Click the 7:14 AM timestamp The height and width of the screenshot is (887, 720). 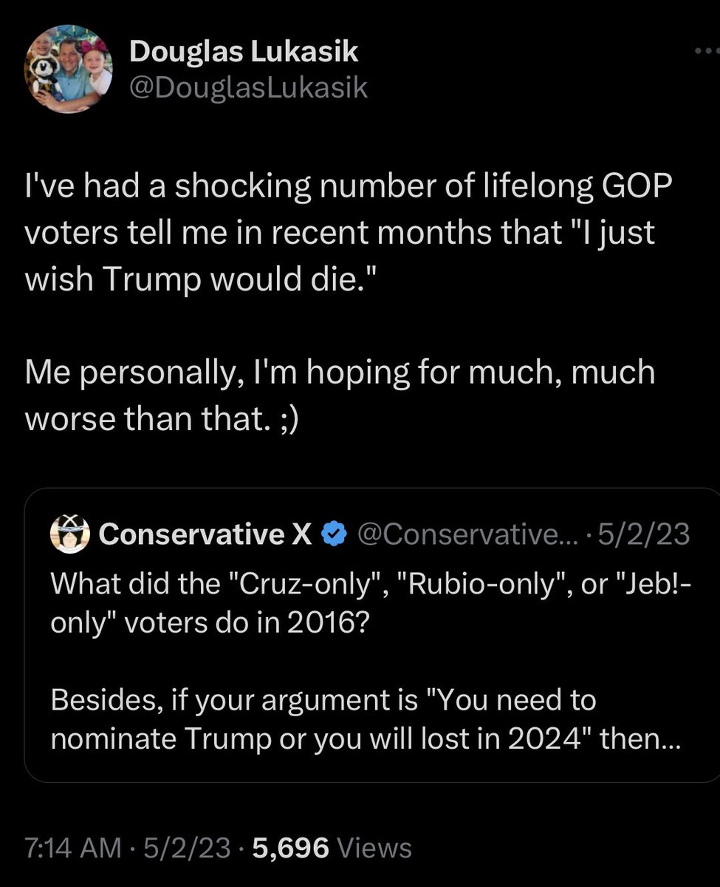pyautogui.click(x=72, y=847)
